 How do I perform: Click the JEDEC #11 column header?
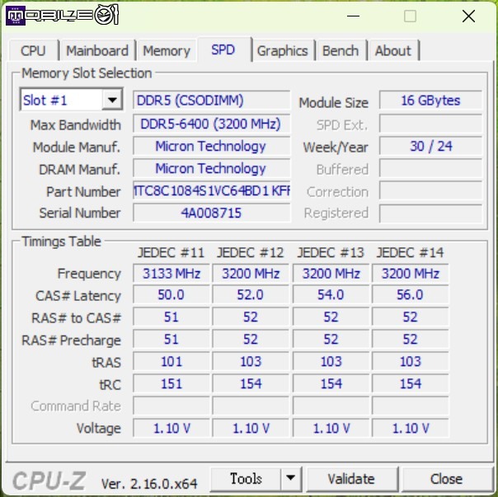(171, 253)
